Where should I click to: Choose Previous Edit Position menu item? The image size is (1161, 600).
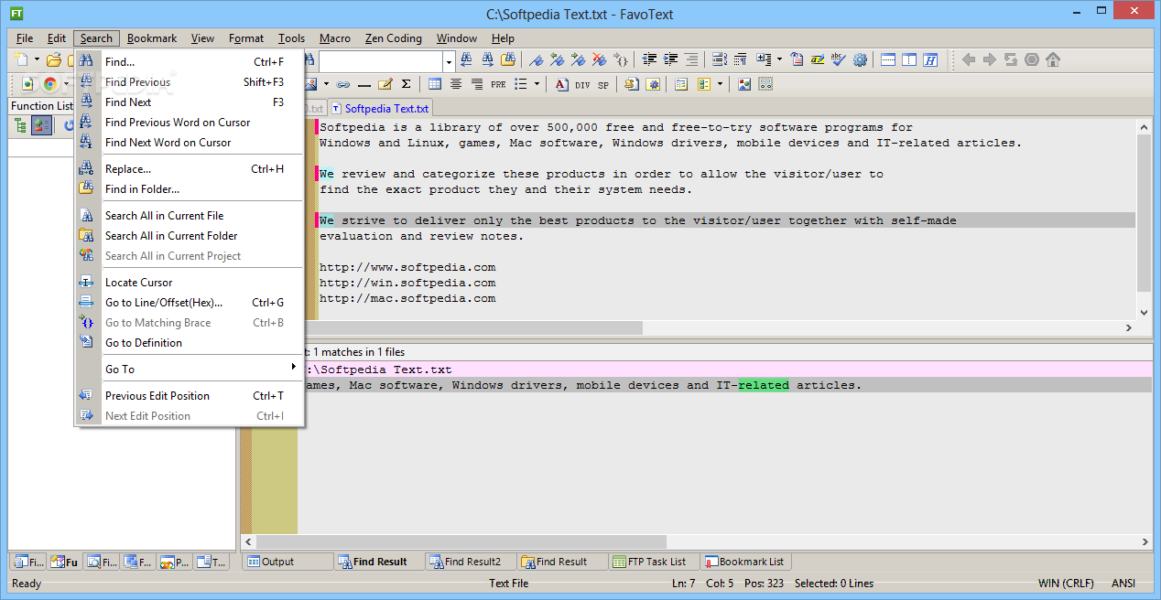coord(189,396)
